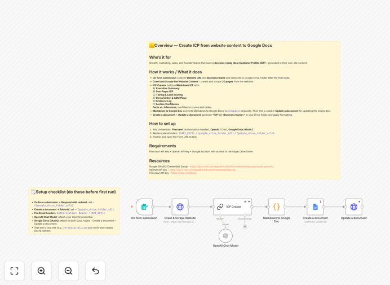Image resolution: width=390 pixels, height=285 pixels.
Task: Select the Update a document node
Action: (354, 207)
